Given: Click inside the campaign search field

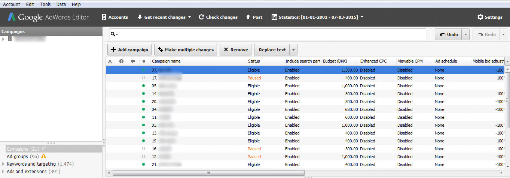Looking at the screenshot, I should [x=269, y=34].
